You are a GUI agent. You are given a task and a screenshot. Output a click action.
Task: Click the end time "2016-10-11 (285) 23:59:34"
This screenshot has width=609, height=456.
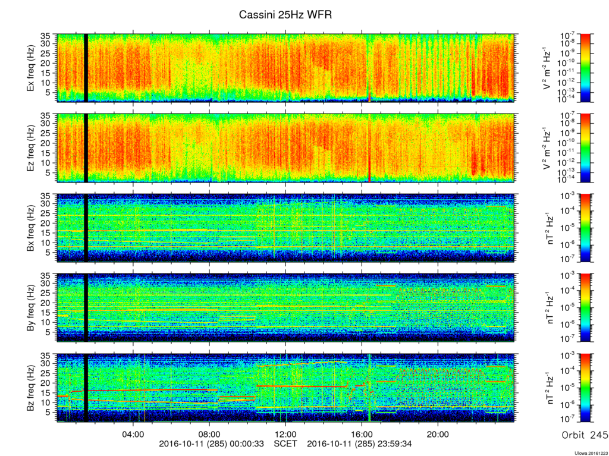point(359,444)
